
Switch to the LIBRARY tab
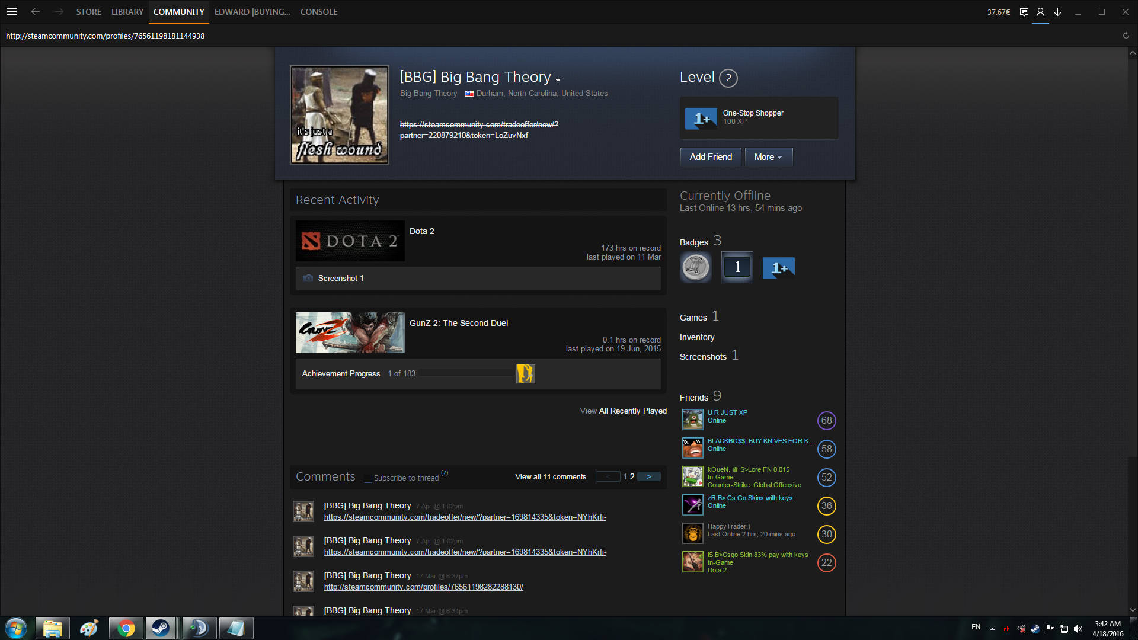127,12
